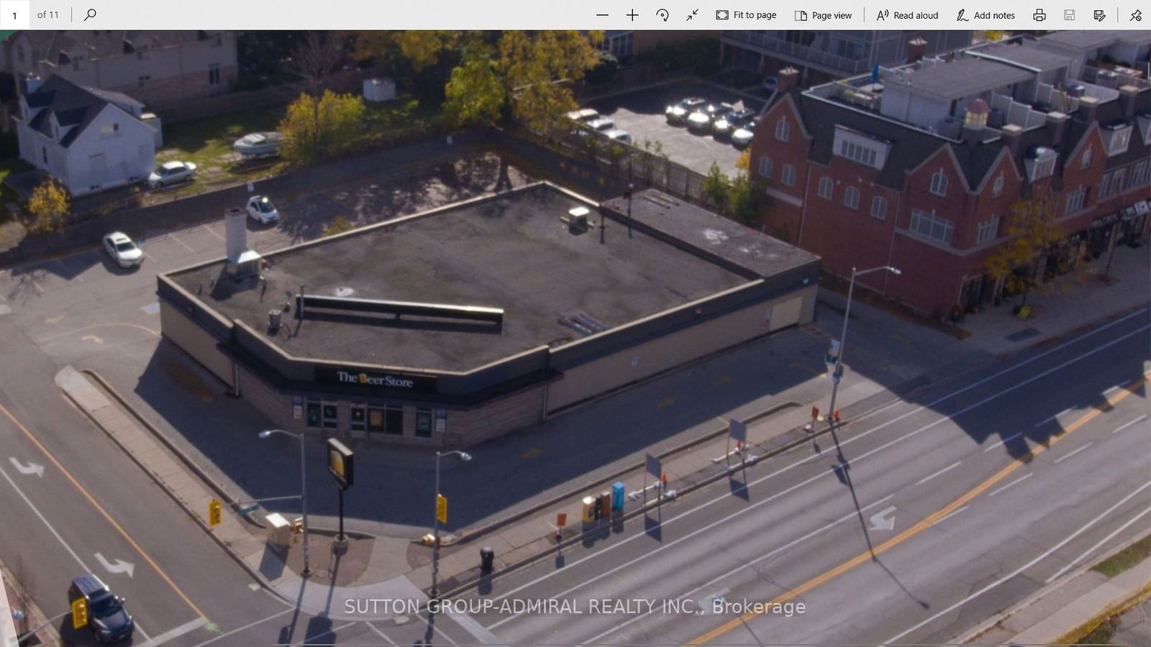Expand Page view layout options

coord(823,14)
